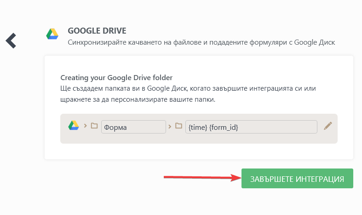Click the chevron after the Форма field
362x215 pixels.
pyautogui.click(x=170, y=126)
